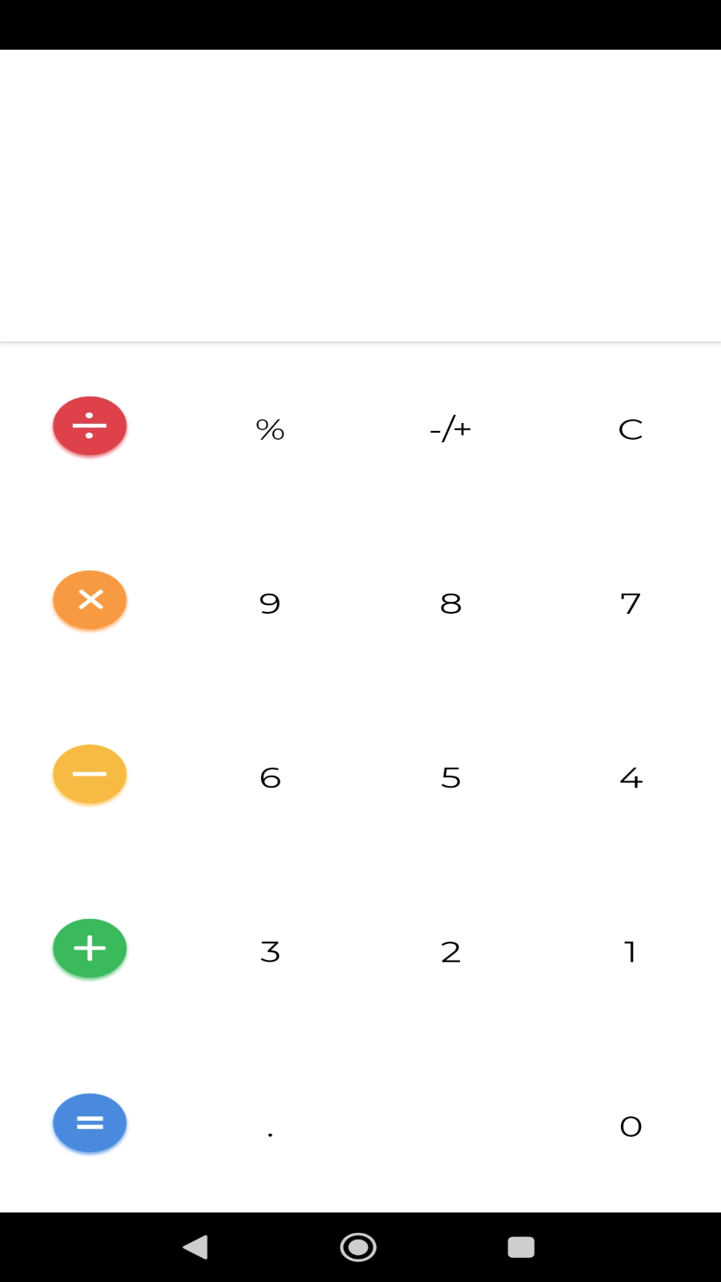Tap the number 8 key
The width and height of the screenshot is (721, 1282).
(x=450, y=603)
